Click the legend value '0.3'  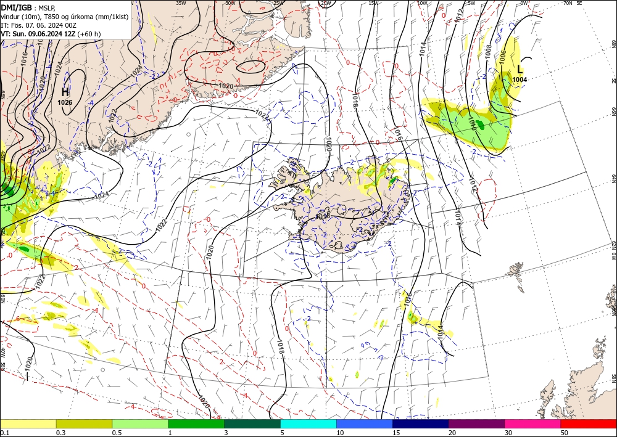(x=60, y=433)
